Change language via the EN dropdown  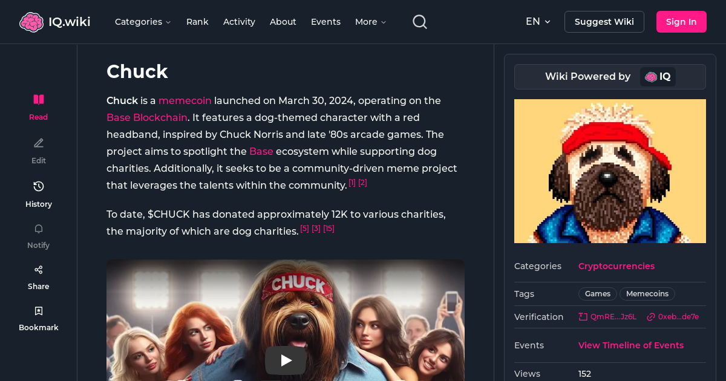[x=538, y=21]
